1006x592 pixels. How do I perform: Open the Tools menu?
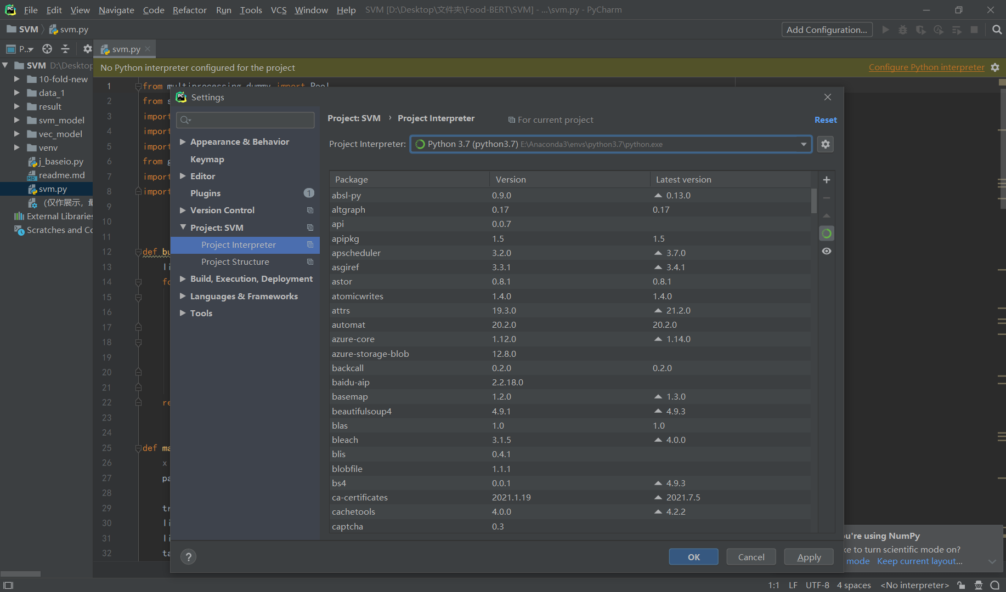(251, 10)
